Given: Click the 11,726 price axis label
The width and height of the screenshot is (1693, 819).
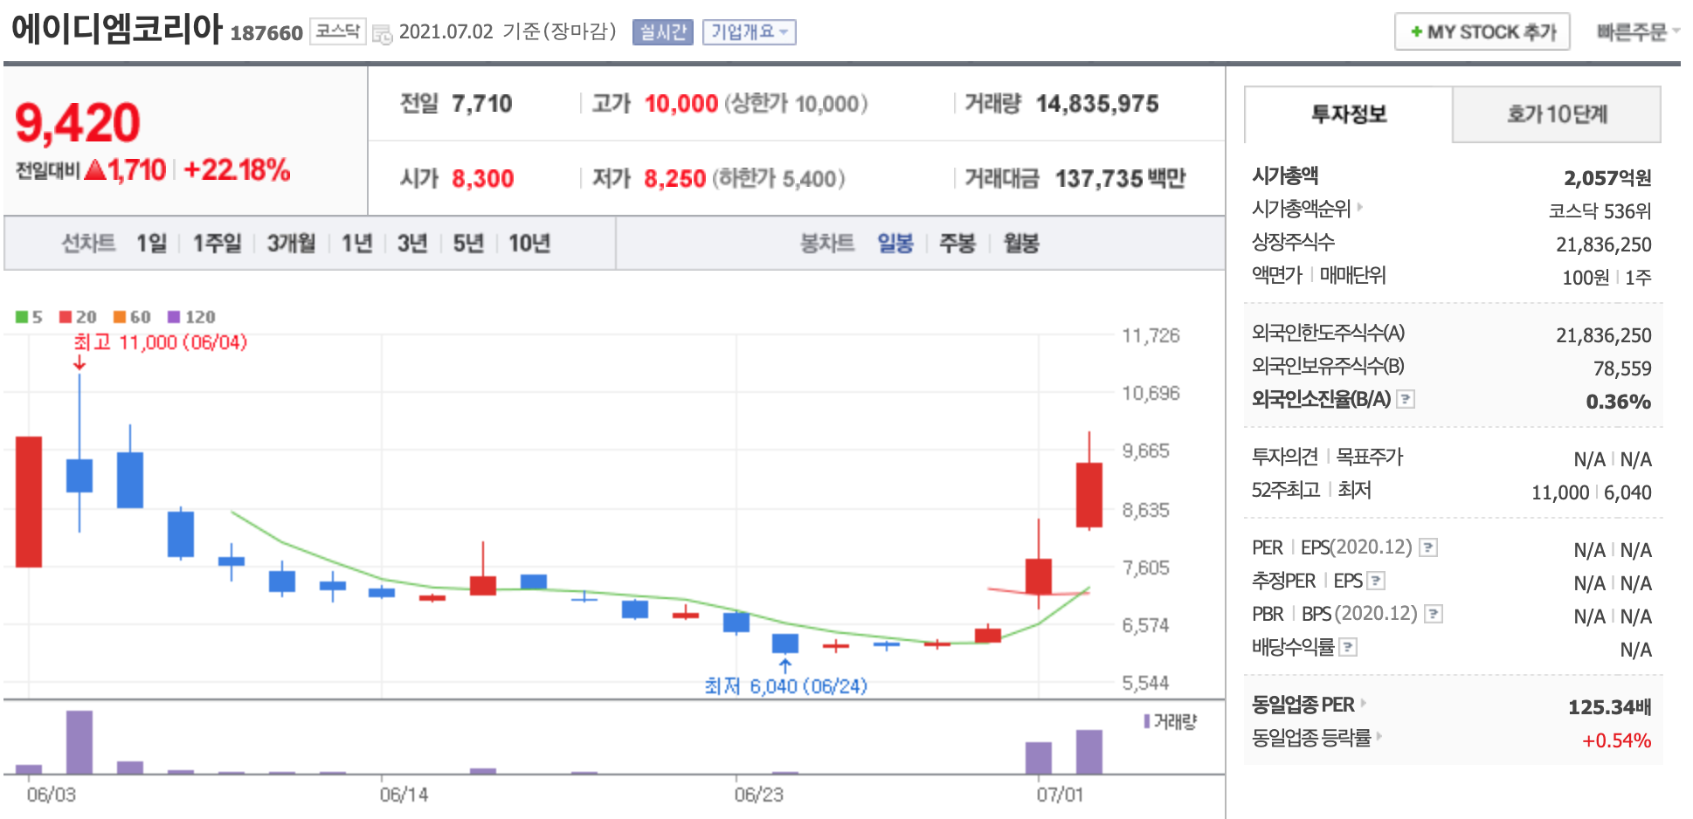Looking at the screenshot, I should (x=1151, y=335).
